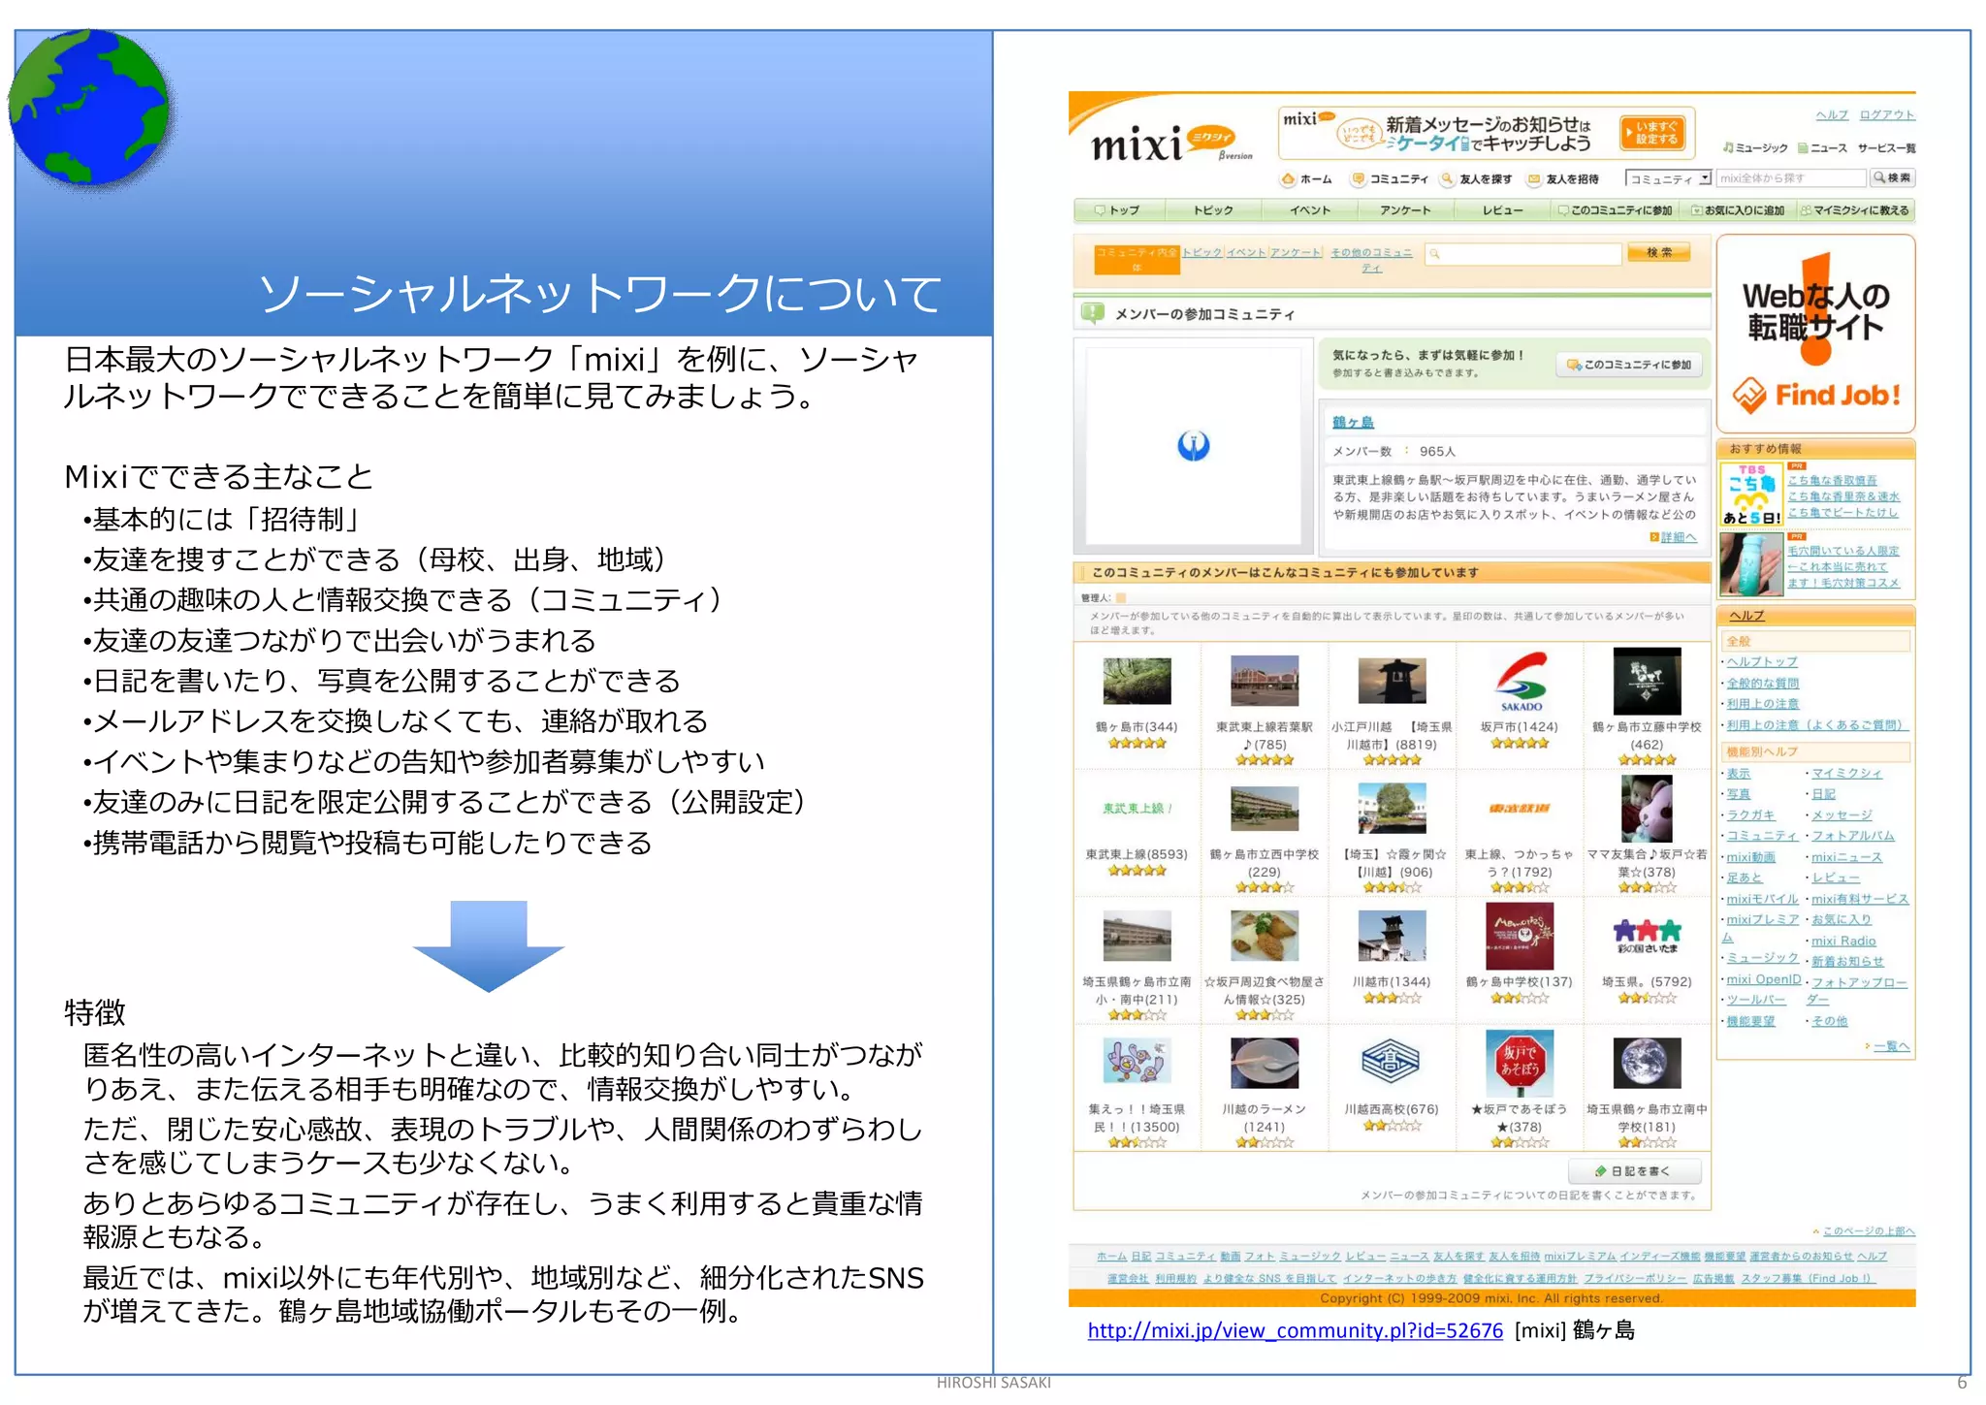Click the Find Job! advertisement banner

click(1815, 334)
